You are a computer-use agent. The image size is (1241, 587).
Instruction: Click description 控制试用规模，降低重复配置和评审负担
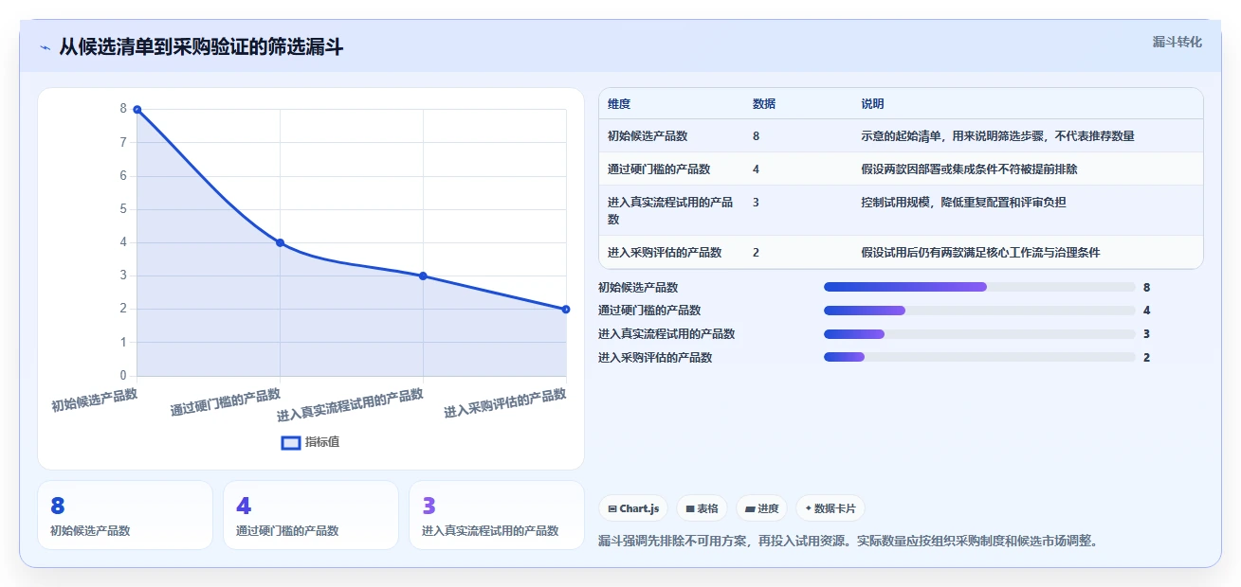(x=963, y=203)
